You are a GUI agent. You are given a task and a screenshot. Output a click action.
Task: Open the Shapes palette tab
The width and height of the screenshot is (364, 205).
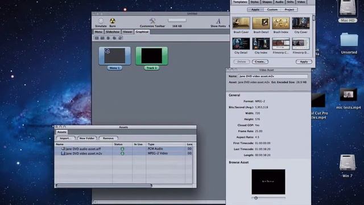(x=267, y=2)
